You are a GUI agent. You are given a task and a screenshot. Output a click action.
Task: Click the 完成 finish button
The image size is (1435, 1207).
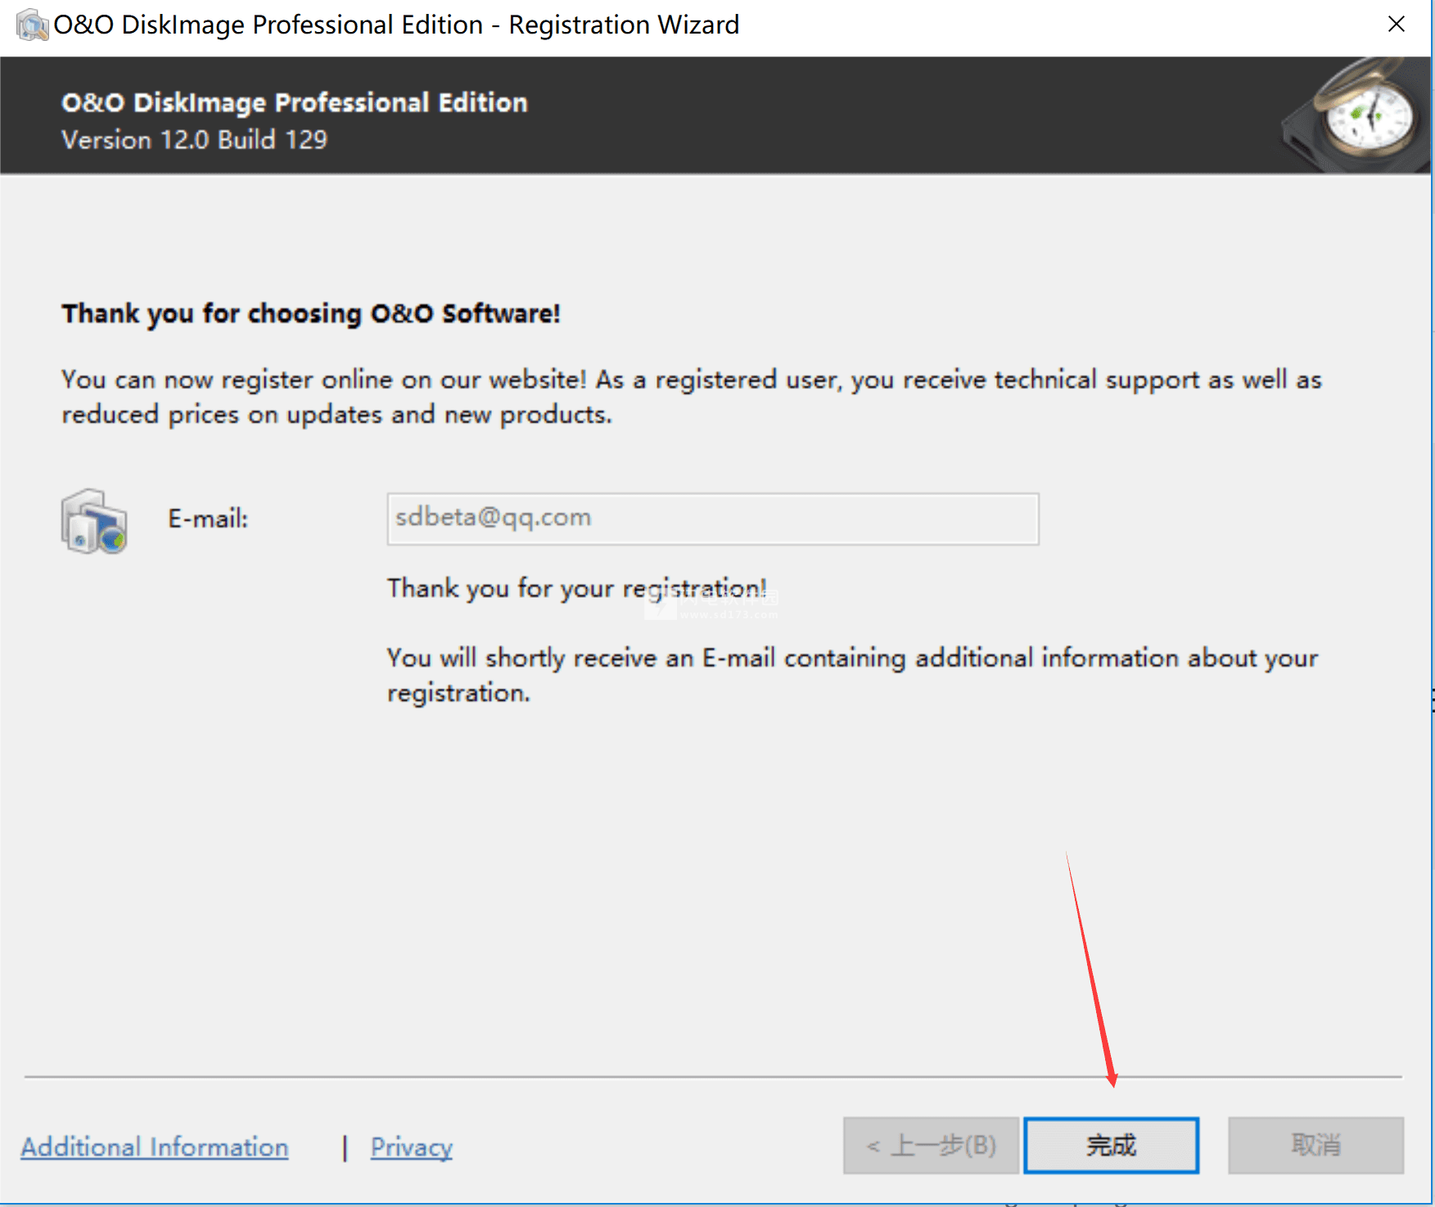pyautogui.click(x=1111, y=1145)
